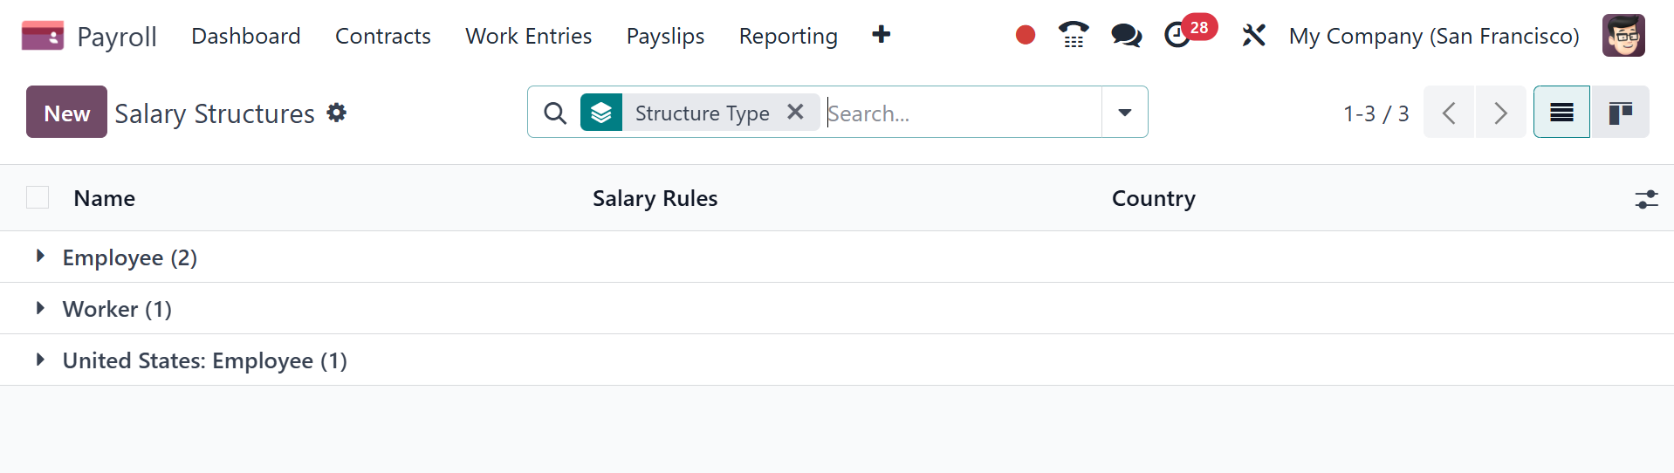Open the developer tools wrench icon
The height and width of the screenshot is (473, 1674).
(1253, 36)
